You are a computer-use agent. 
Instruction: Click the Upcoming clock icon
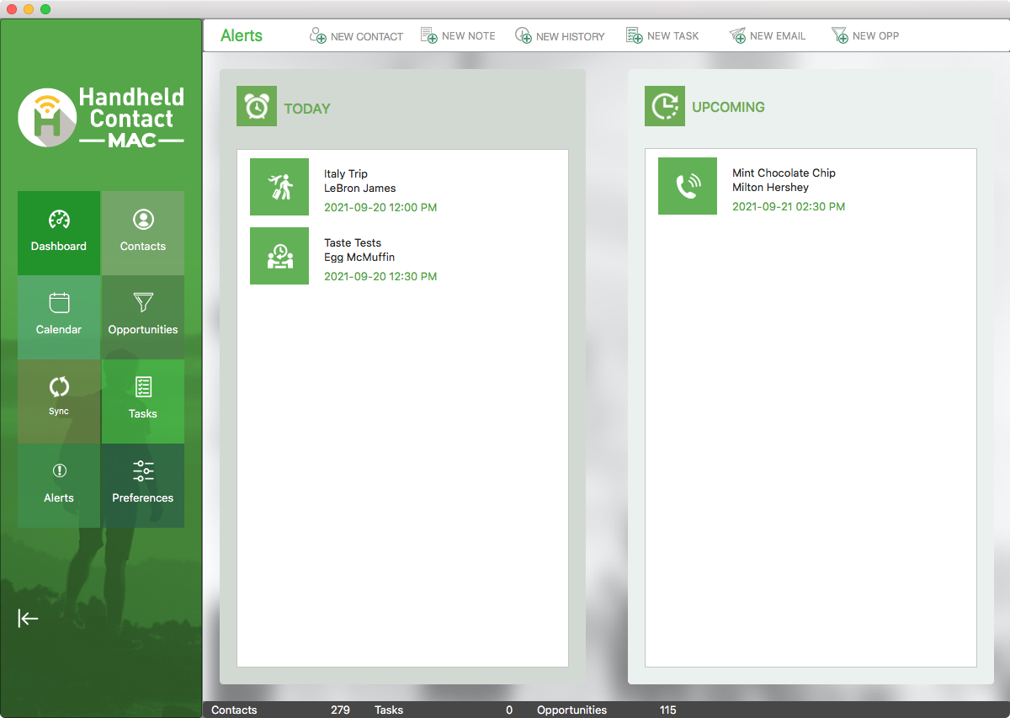(x=665, y=106)
